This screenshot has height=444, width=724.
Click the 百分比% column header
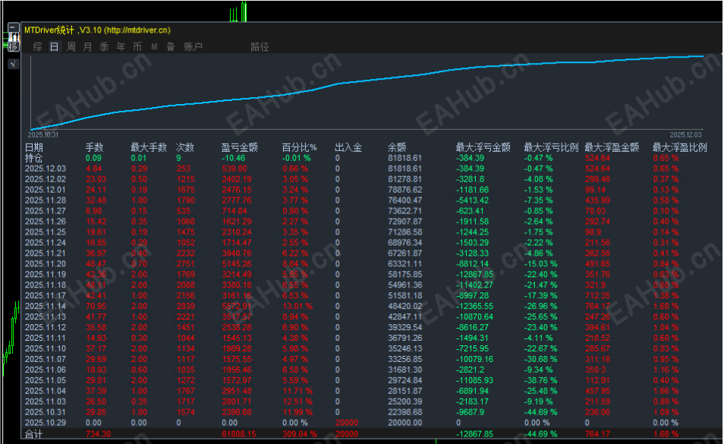click(x=299, y=147)
